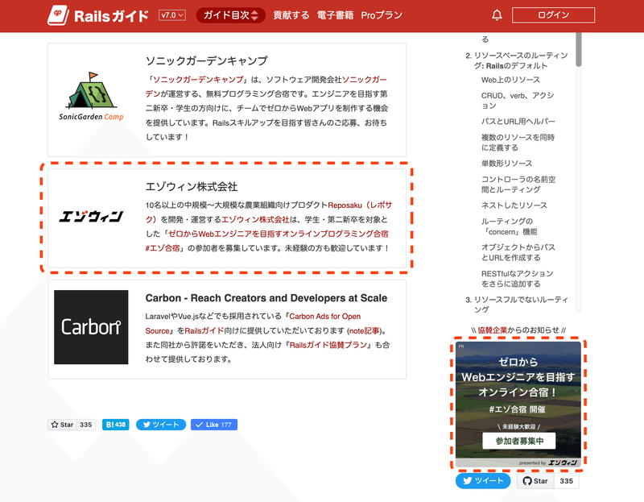Image resolution: width=644 pixels, height=502 pixels.
Task: Star the repo via bottom-left Star button
Action: [63, 425]
